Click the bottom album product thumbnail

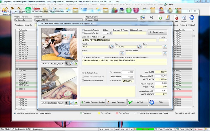[x=59, y=84]
